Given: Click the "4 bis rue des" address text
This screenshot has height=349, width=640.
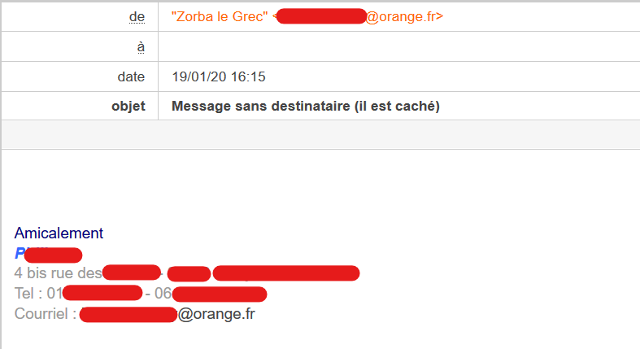Looking at the screenshot, I should [x=58, y=273].
